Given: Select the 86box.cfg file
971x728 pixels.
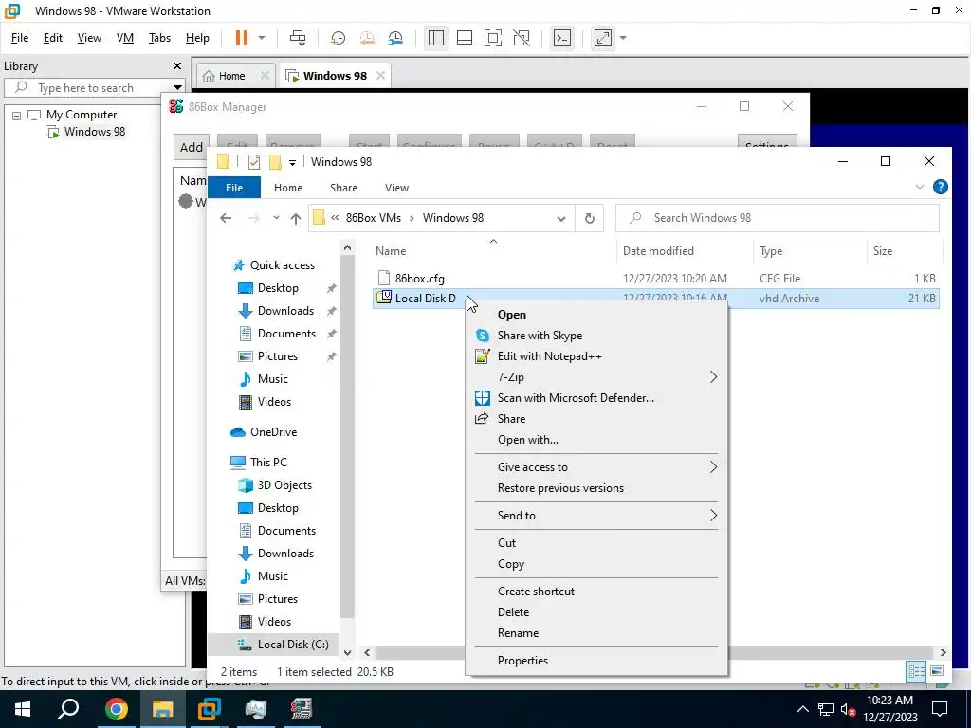Looking at the screenshot, I should tap(419, 279).
